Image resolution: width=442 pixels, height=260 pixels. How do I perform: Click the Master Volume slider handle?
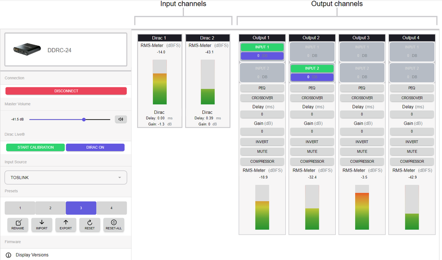(x=84, y=119)
